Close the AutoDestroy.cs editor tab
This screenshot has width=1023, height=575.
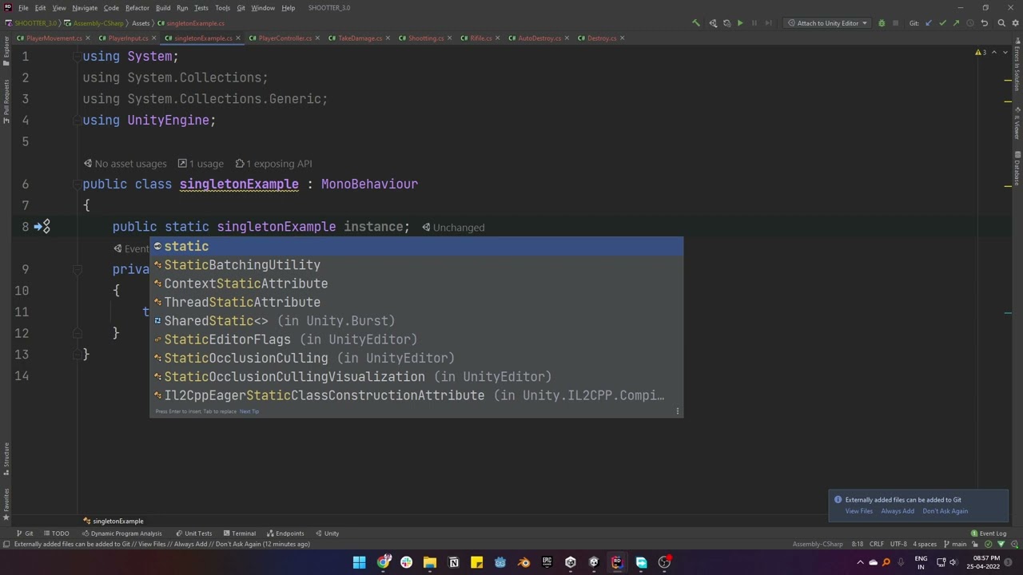click(567, 38)
